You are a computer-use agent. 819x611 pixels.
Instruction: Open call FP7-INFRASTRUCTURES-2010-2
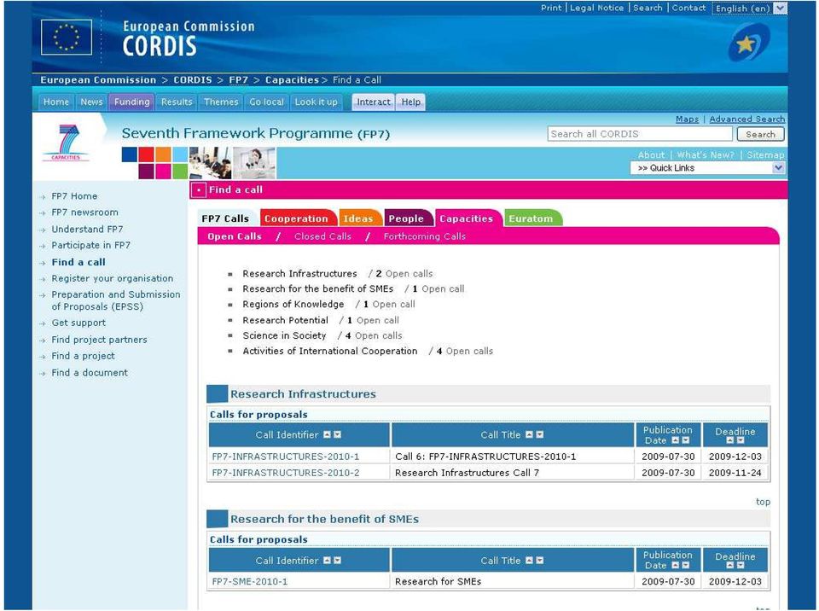click(x=286, y=473)
